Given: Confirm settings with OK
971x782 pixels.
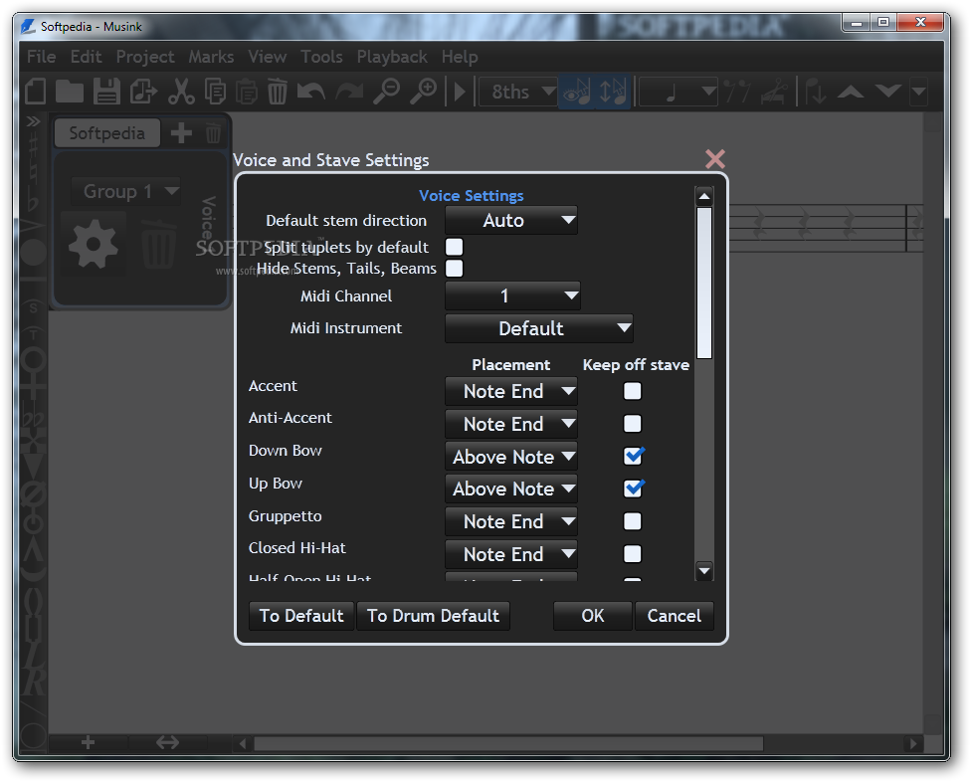Looking at the screenshot, I should click(593, 616).
